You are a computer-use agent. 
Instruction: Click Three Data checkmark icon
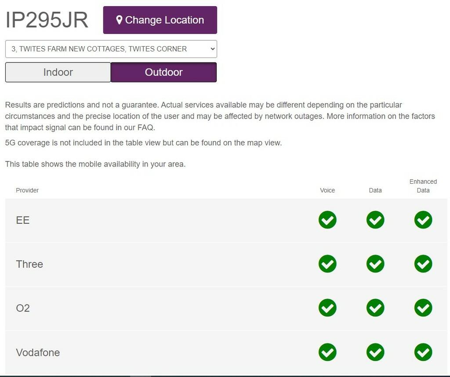tap(375, 264)
